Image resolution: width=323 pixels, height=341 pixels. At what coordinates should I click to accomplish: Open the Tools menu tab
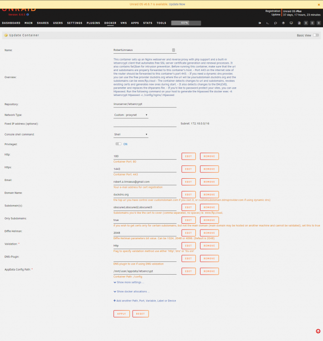[x=161, y=23]
